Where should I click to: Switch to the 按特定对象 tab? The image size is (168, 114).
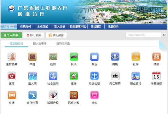63,43
